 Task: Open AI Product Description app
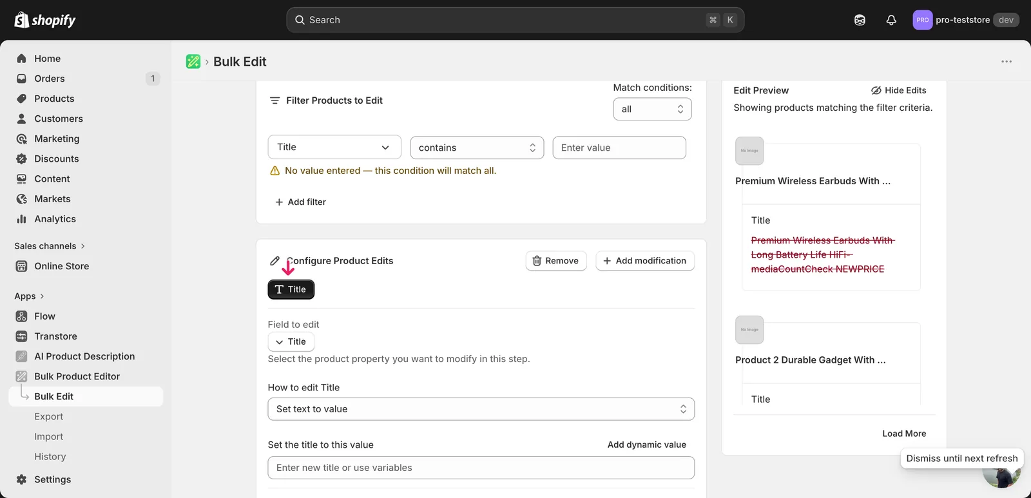click(x=84, y=356)
